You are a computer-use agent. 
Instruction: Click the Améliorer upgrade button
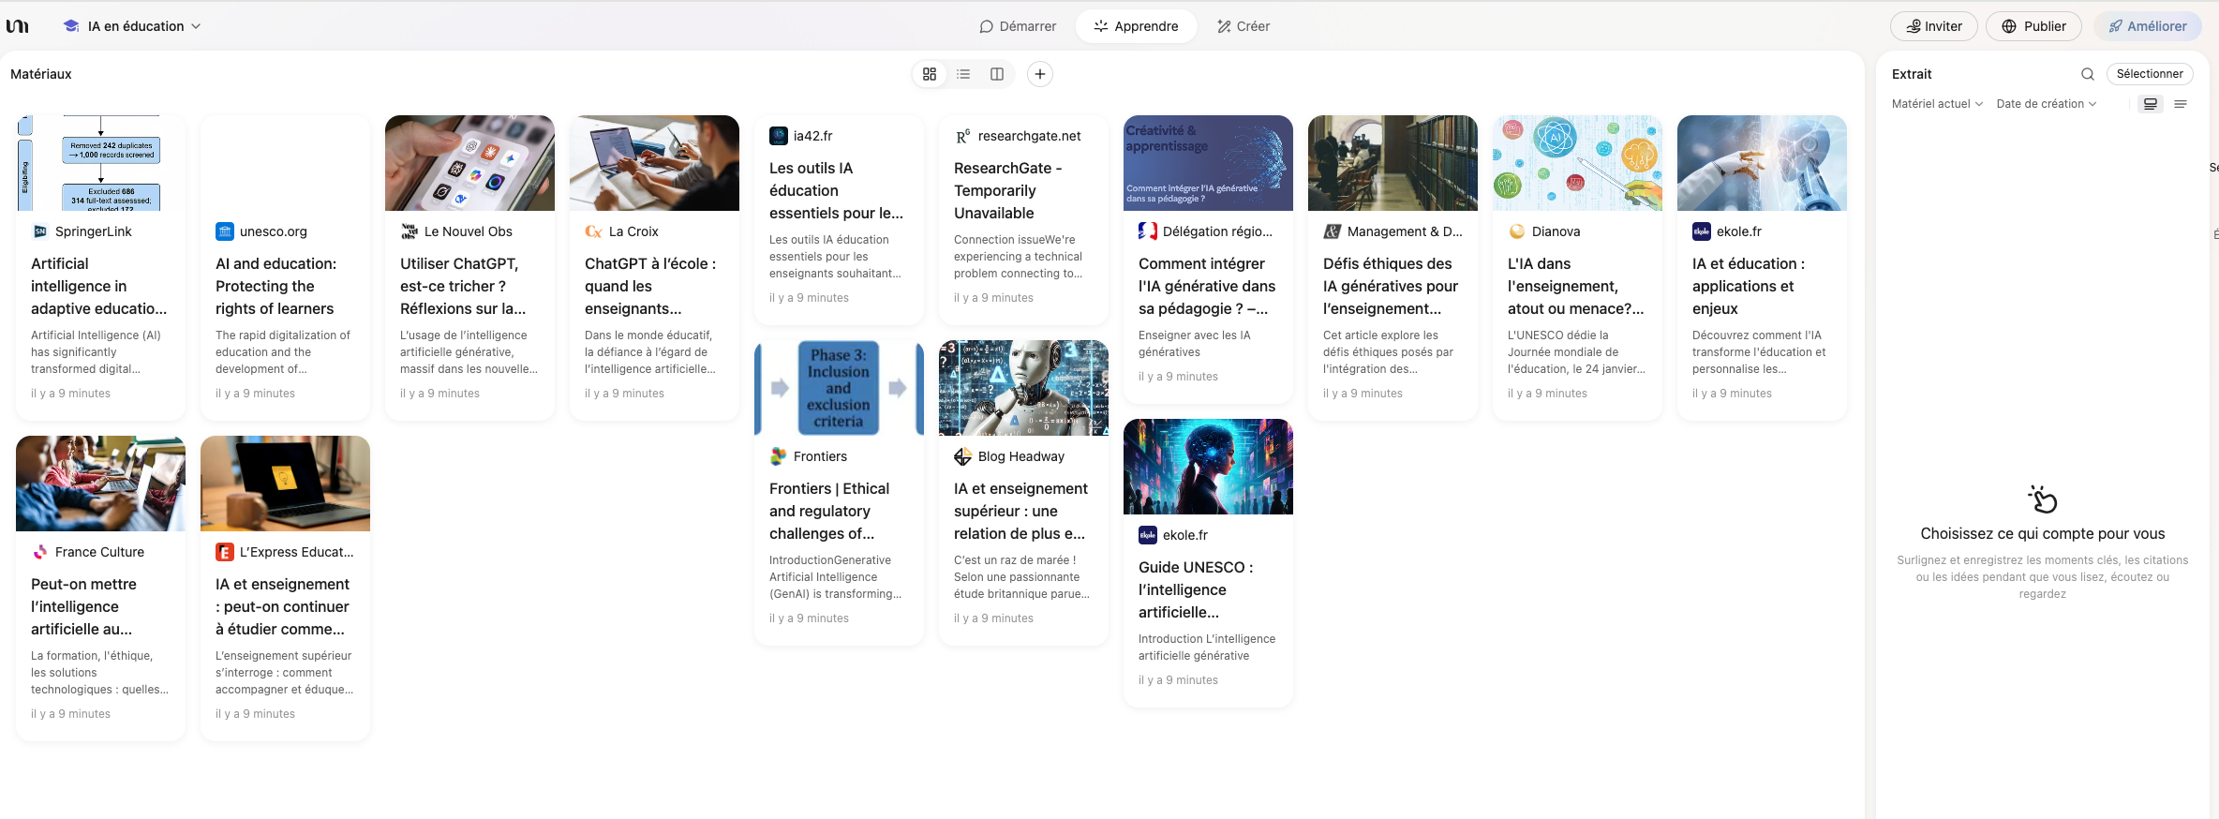point(2147,26)
